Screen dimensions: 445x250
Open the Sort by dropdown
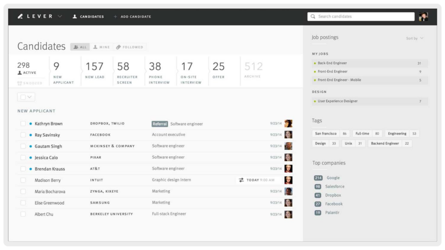415,38
